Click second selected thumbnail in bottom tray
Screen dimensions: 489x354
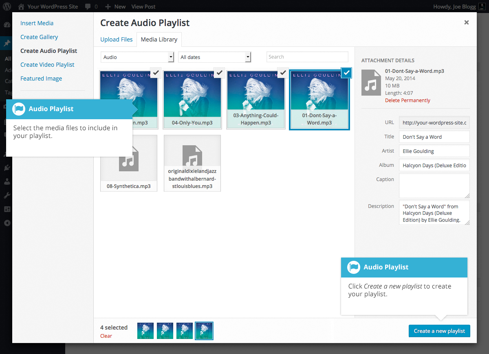point(165,331)
